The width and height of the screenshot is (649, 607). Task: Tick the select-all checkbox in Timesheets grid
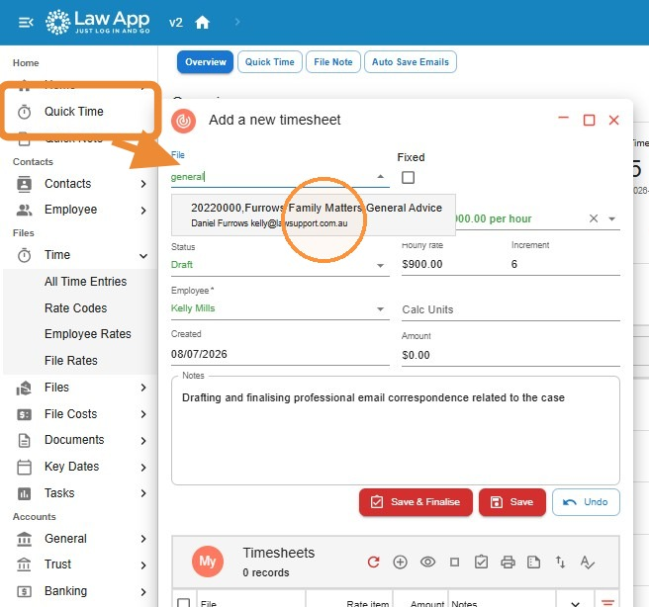click(x=183, y=602)
